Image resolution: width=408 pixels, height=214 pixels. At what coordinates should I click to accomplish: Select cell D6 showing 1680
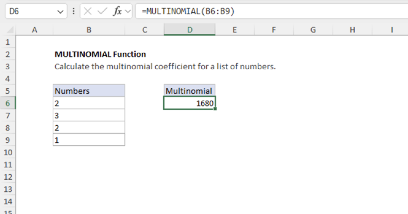click(x=189, y=103)
